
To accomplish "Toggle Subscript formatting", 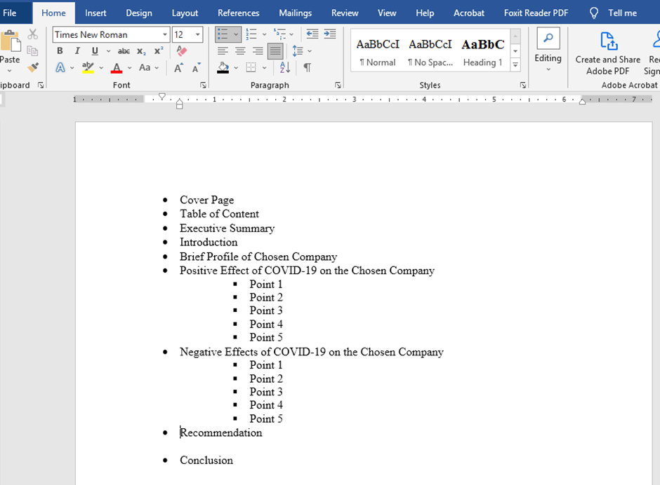I will pyautogui.click(x=141, y=51).
